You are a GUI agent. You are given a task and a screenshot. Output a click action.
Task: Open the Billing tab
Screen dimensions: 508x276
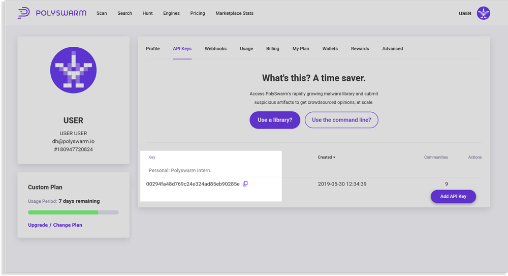coord(272,49)
